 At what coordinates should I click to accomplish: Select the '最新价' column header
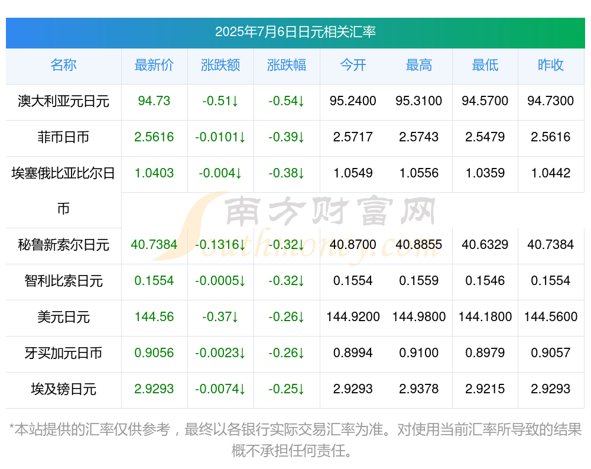pos(154,65)
